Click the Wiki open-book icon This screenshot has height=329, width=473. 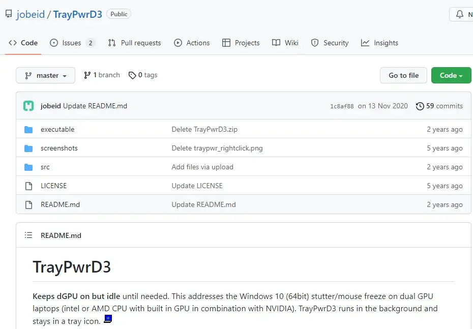click(276, 43)
